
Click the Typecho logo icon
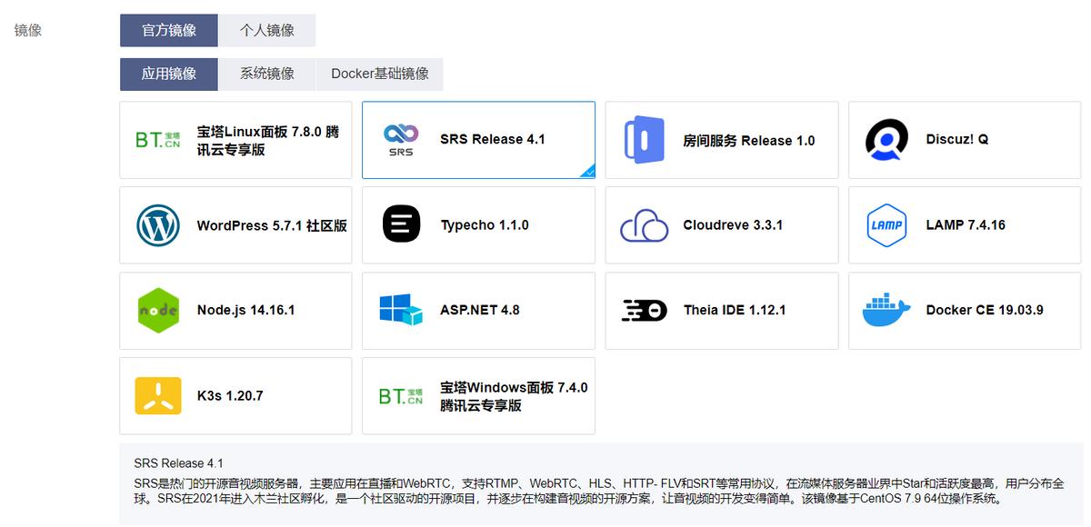[x=400, y=224]
